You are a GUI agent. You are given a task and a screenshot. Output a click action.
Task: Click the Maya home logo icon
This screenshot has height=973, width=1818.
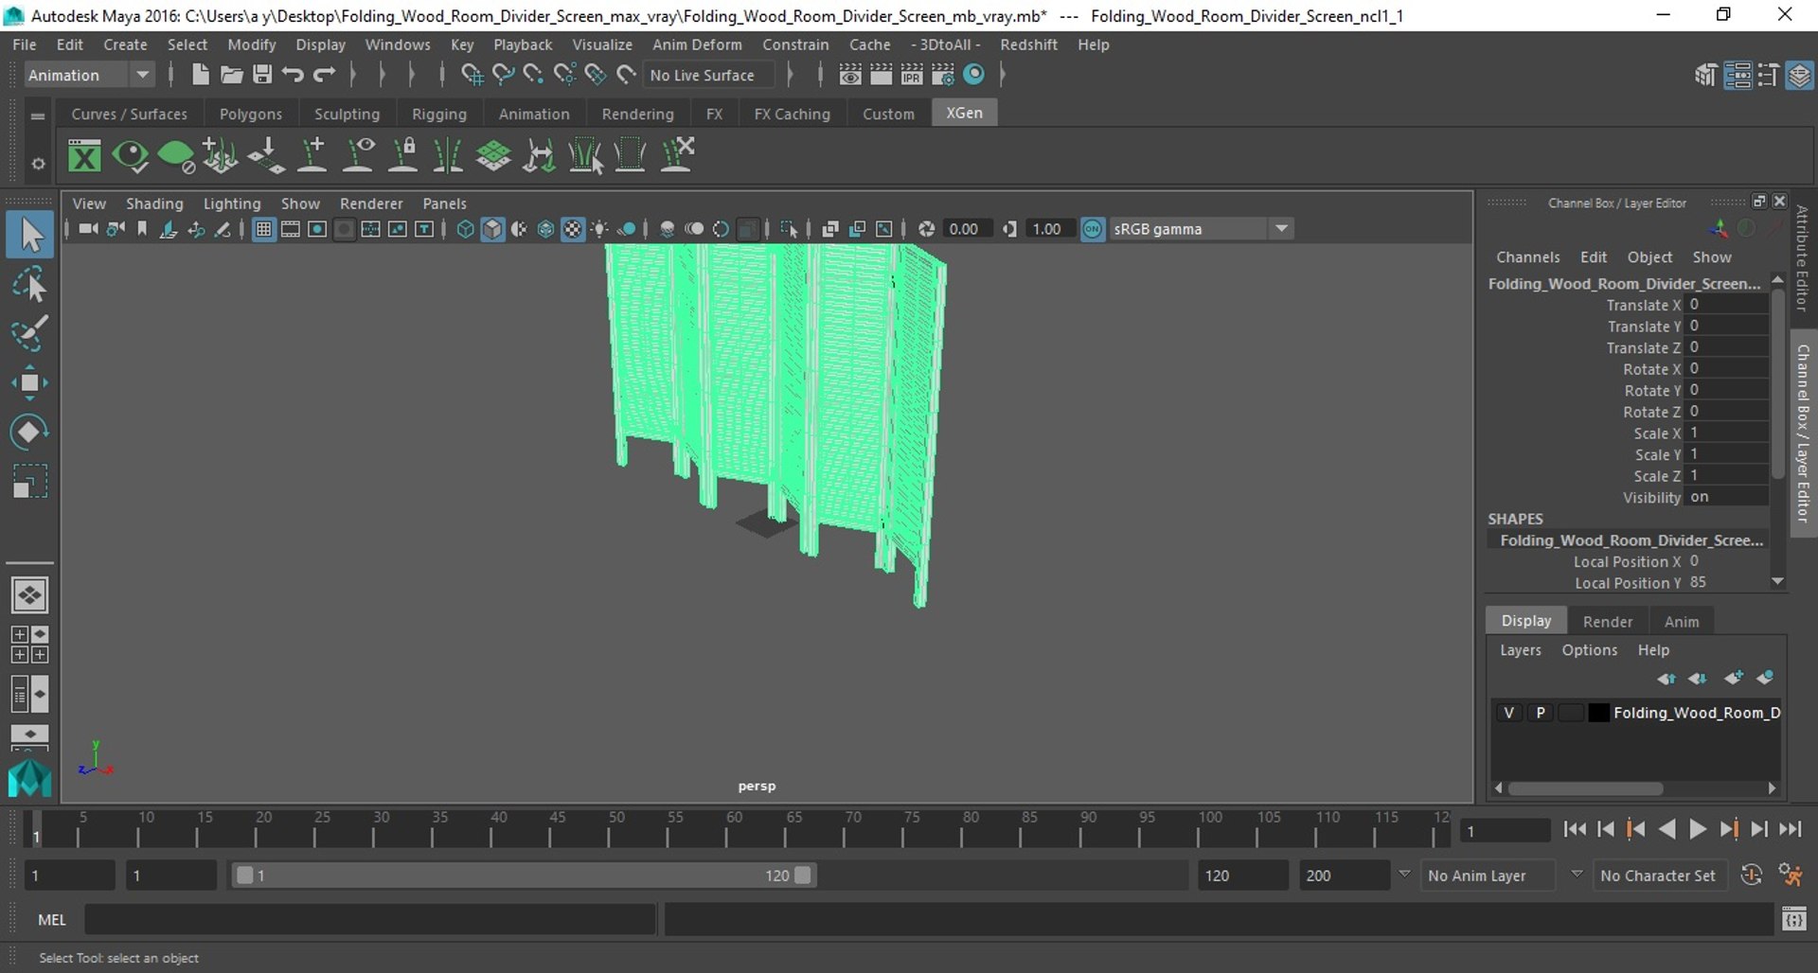coord(29,778)
